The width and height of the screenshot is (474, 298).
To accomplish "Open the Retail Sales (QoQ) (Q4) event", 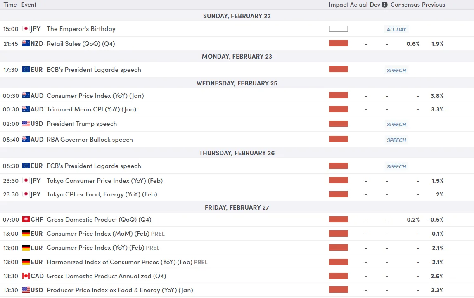I will [81, 44].
